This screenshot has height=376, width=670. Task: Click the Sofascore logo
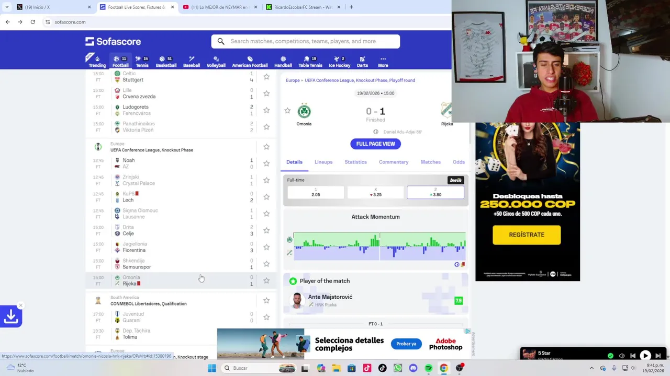(113, 41)
